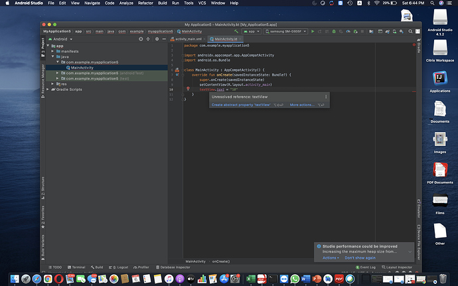The width and height of the screenshot is (458, 286).
Task: Expand the manifests folder
Action: pos(52,51)
